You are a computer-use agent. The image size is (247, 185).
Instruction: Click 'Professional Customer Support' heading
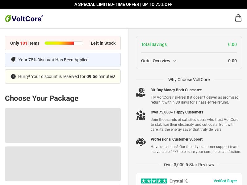(177, 139)
